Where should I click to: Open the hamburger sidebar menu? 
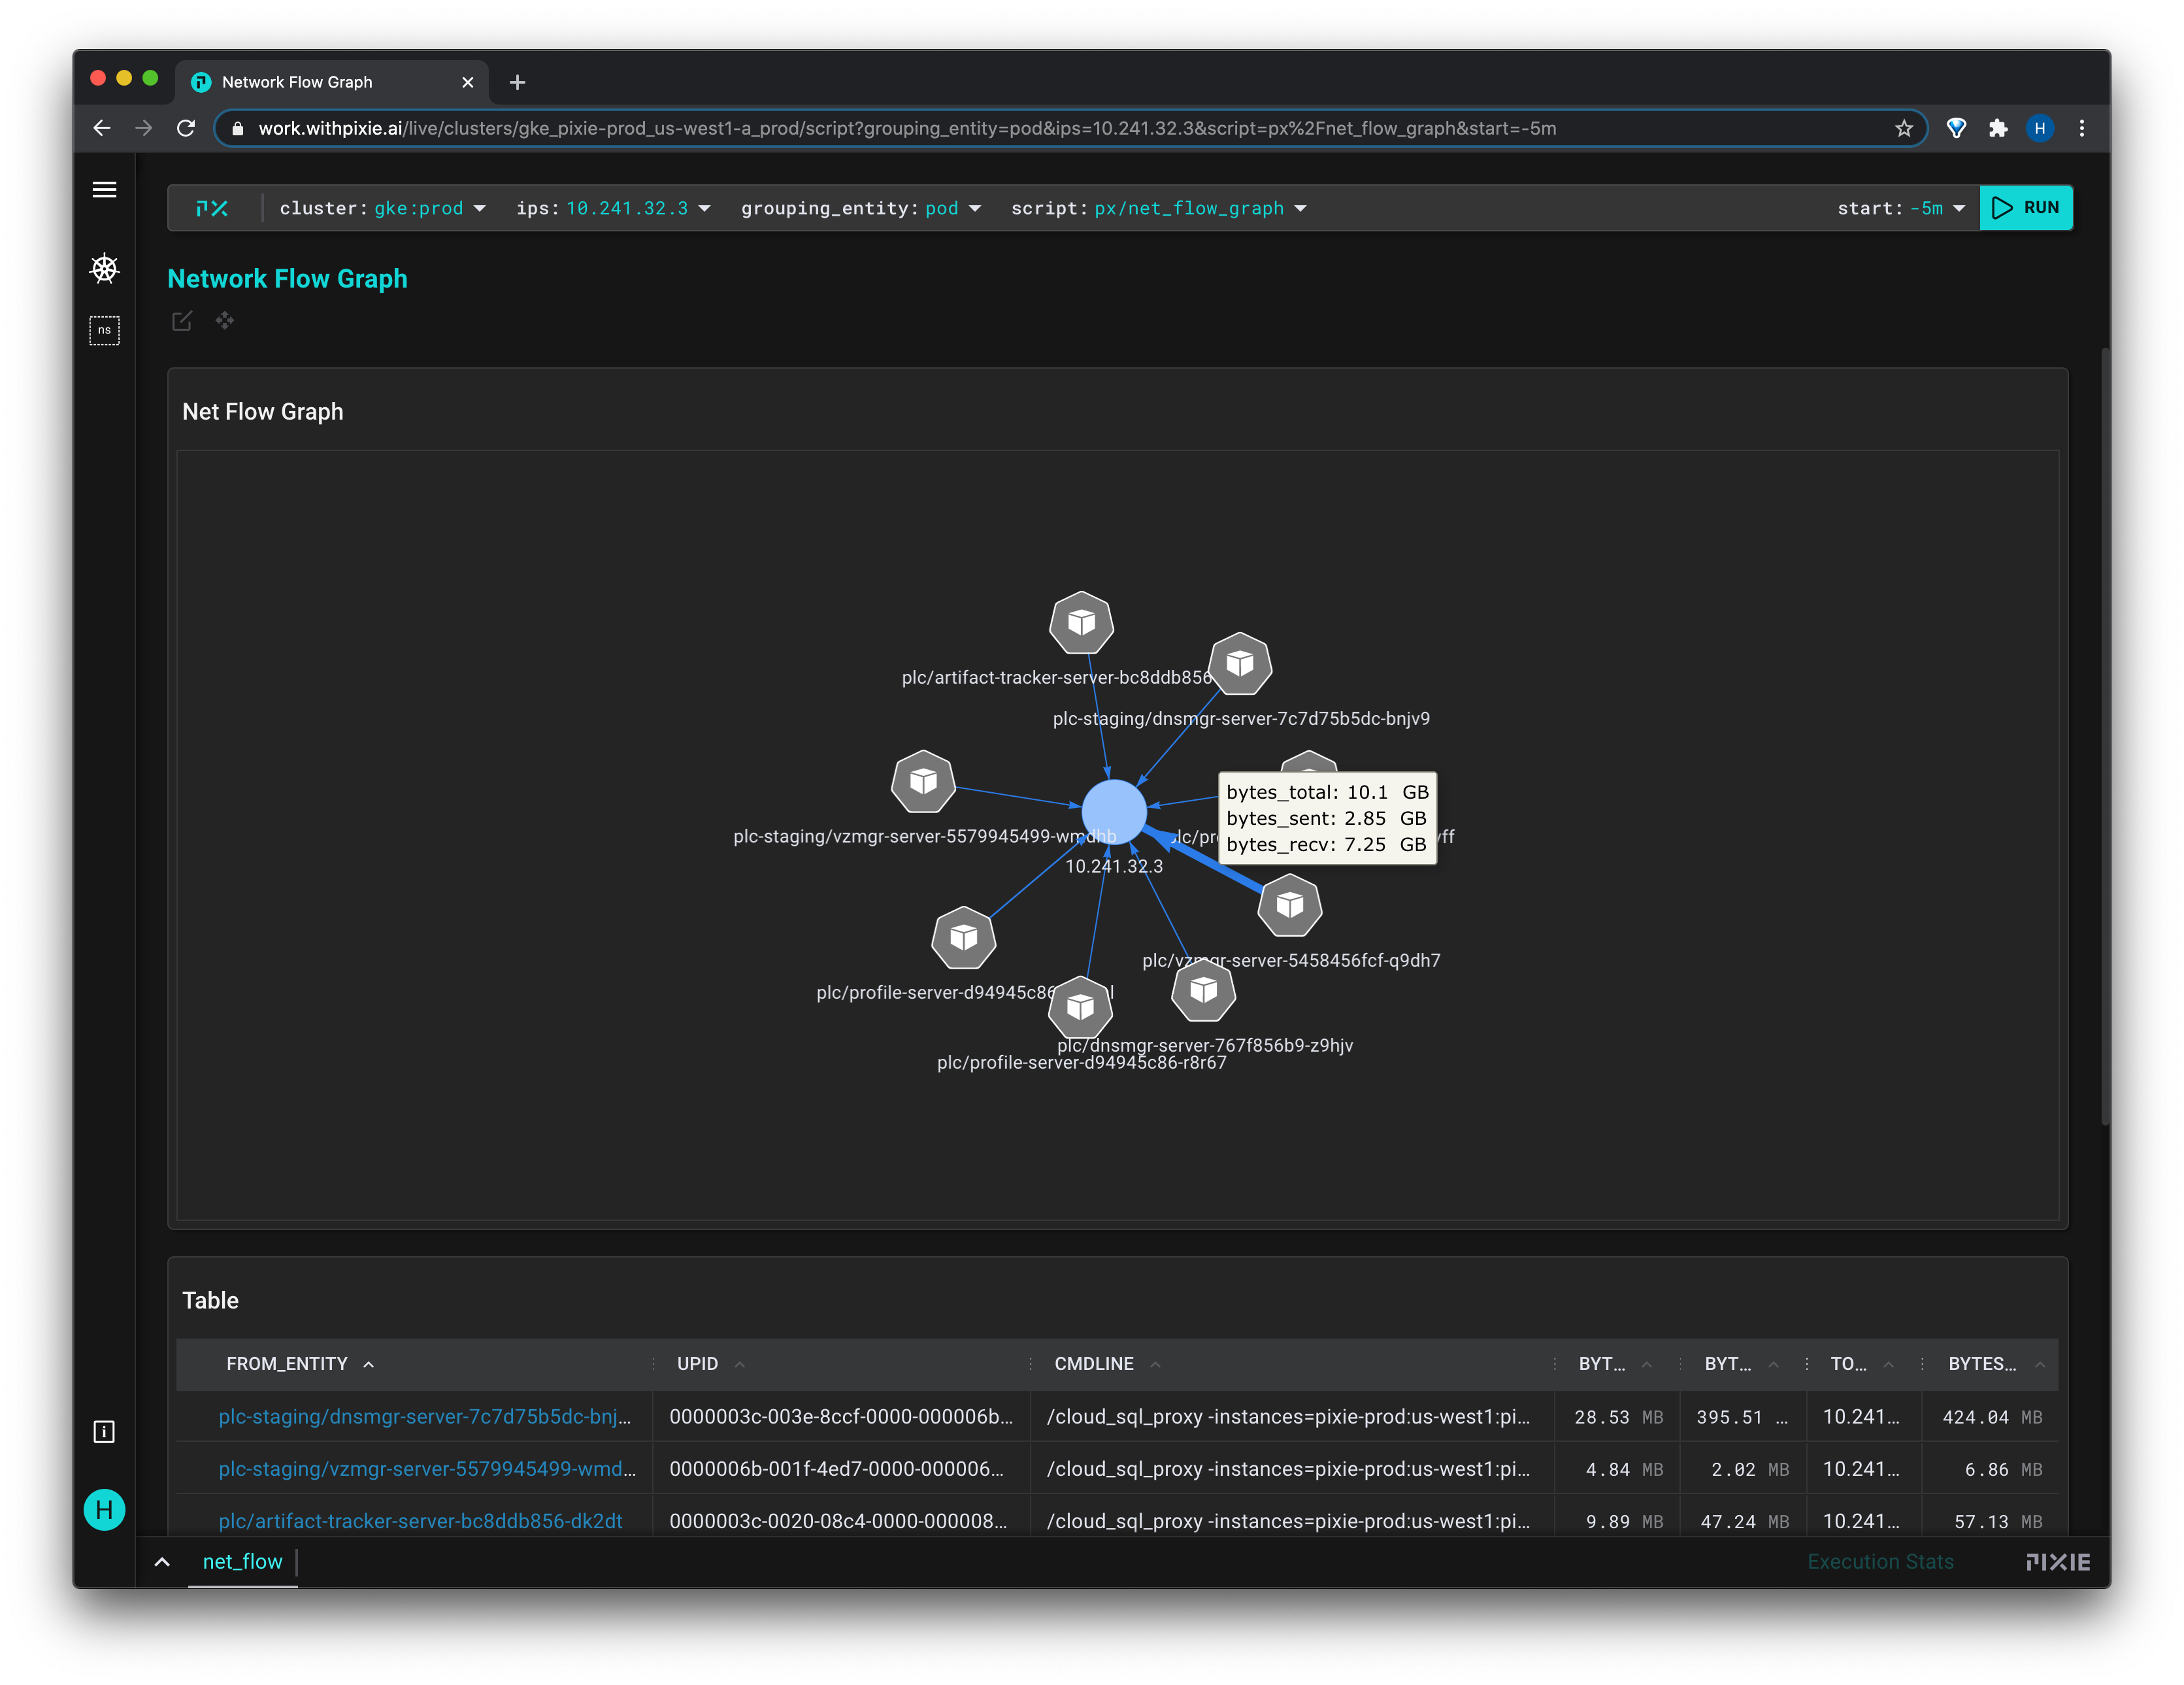(104, 190)
